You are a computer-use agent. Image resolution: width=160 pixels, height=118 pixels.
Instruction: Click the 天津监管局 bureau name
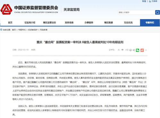click(x=72, y=10)
